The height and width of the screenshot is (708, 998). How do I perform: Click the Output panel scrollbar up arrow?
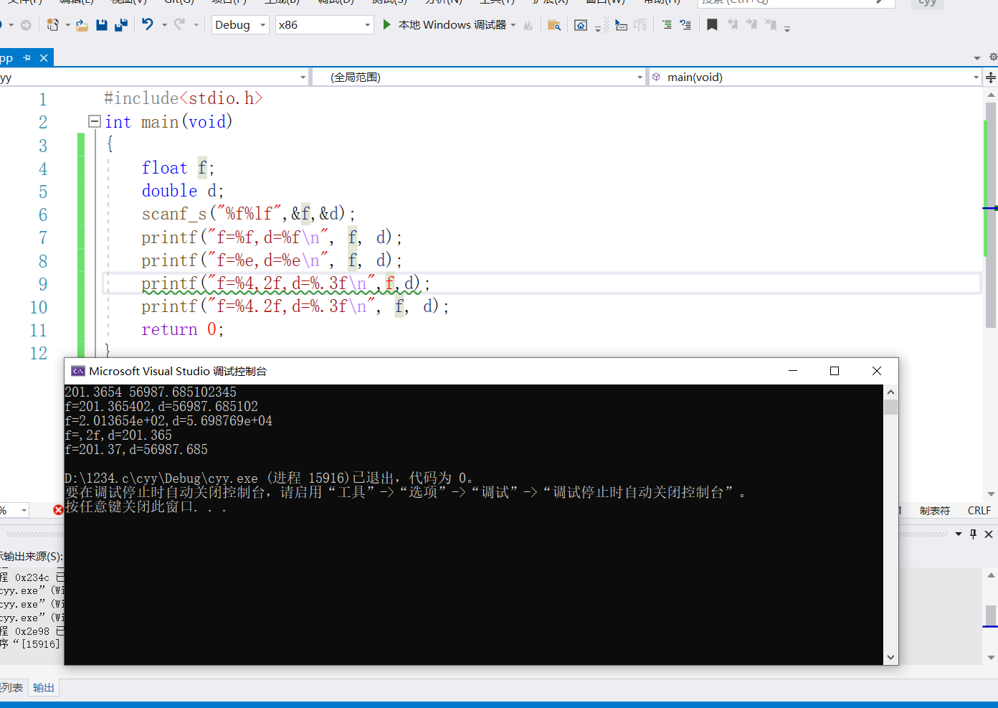click(x=992, y=575)
